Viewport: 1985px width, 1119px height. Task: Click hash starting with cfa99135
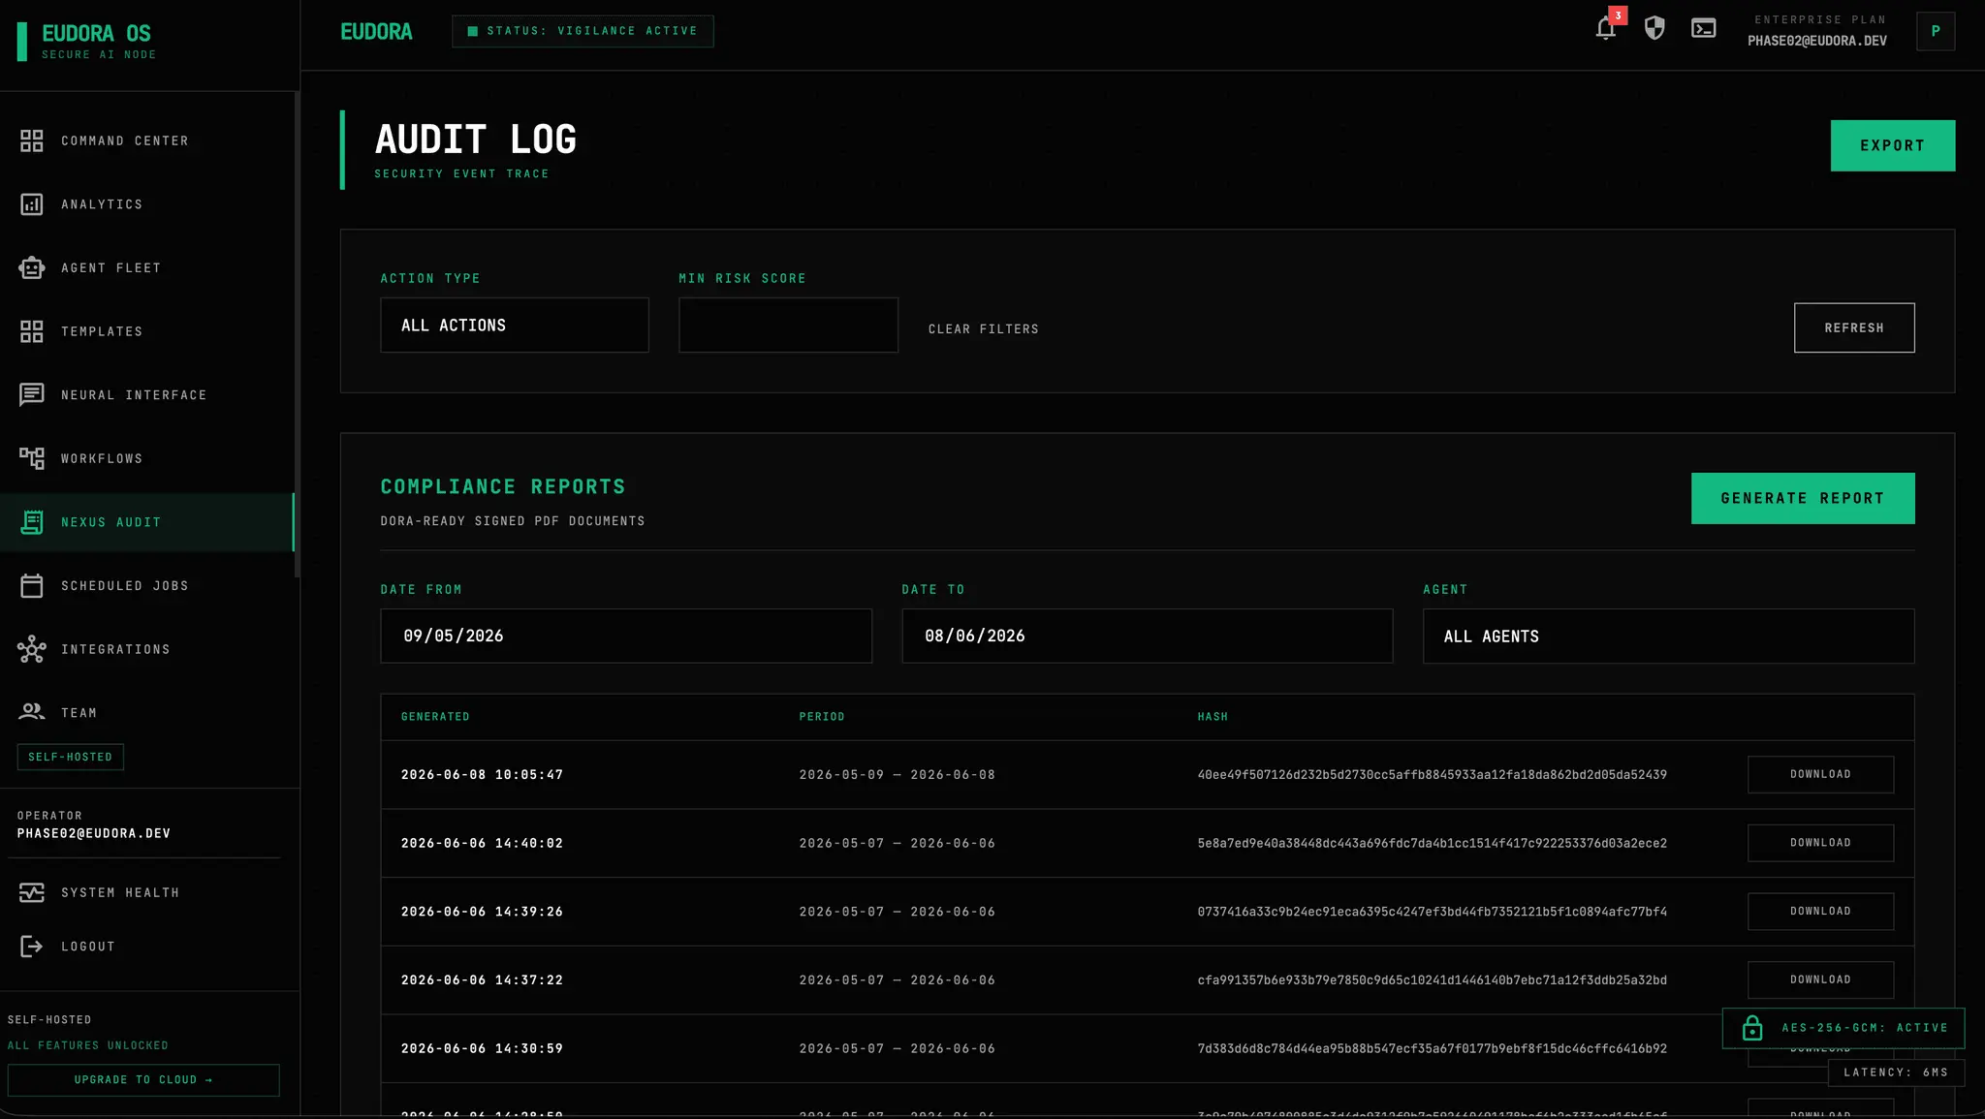pos(1432,980)
